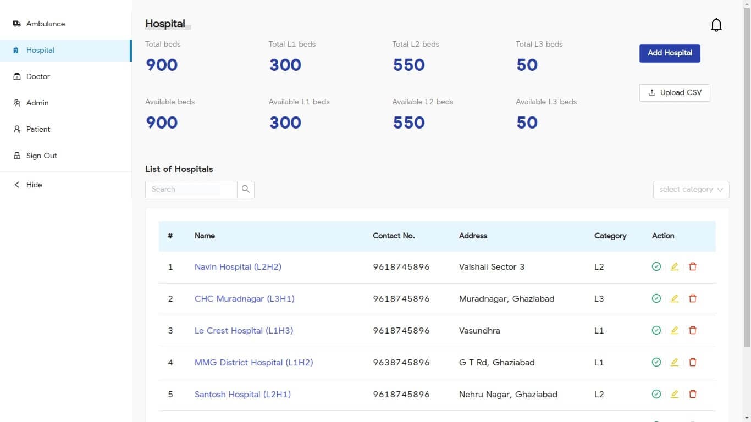Click contact number 9638745896

coord(401,362)
